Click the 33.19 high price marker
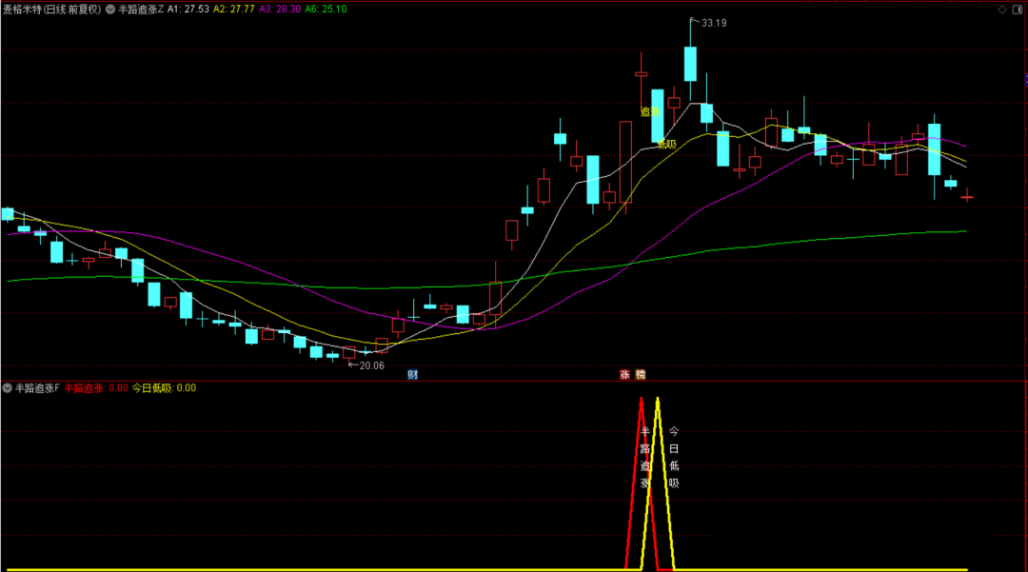The image size is (1028, 572). (713, 23)
